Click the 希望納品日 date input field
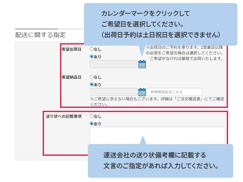243x182 pixels. coord(113,92)
